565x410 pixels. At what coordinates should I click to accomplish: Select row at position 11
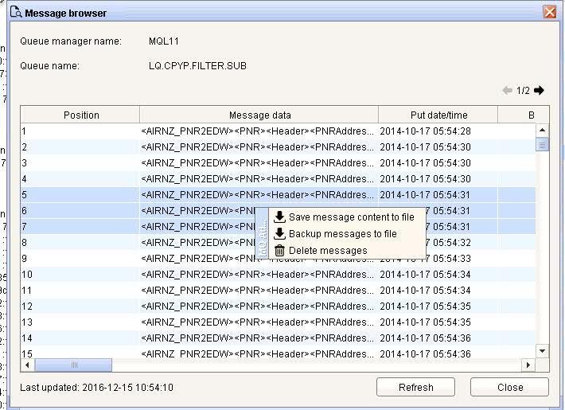(278, 291)
